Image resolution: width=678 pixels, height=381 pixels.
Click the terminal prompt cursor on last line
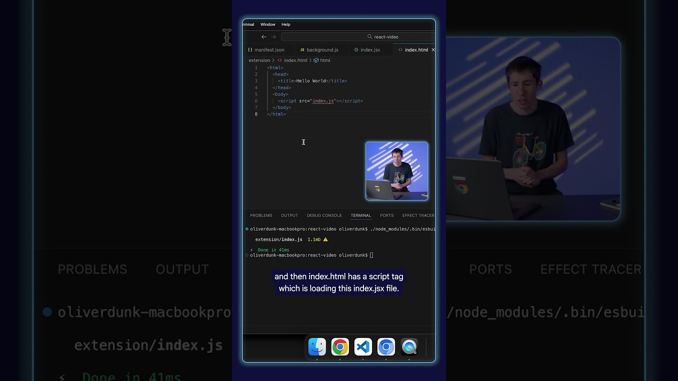click(372, 255)
